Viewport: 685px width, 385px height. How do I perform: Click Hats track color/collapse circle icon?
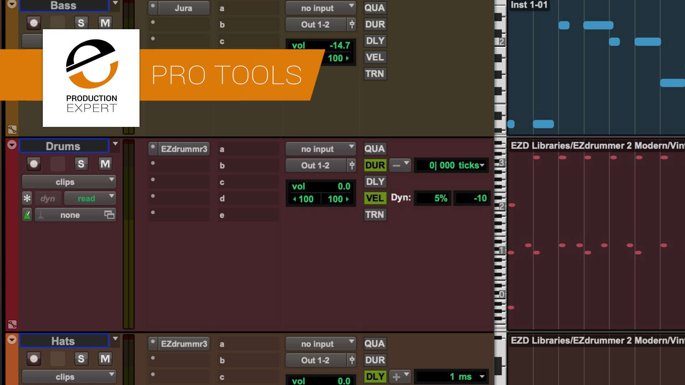point(12,339)
